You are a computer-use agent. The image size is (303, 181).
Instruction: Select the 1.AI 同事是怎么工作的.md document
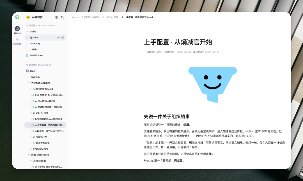click(46, 119)
